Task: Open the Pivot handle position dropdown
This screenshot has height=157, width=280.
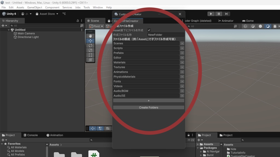Action: pos(96,26)
